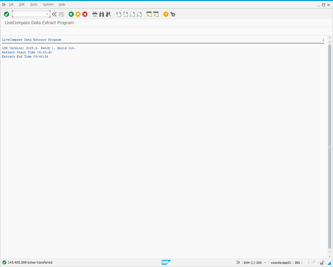Confirm entry with the green Enter checkmark
333x267 pixels.
(6, 14)
